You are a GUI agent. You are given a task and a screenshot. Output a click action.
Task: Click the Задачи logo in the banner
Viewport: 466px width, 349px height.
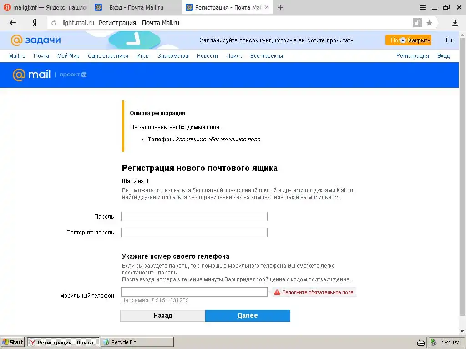(x=35, y=40)
